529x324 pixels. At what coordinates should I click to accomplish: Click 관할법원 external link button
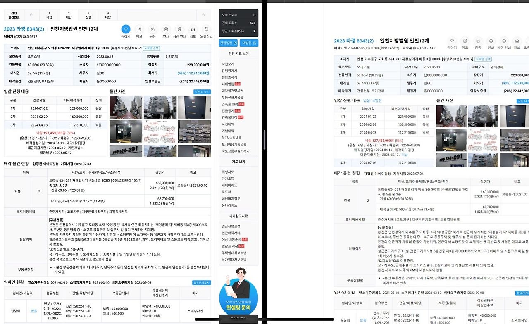click(x=229, y=43)
